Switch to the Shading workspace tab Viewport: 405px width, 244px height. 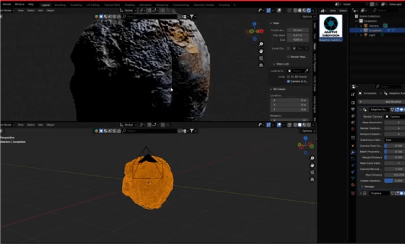click(130, 5)
